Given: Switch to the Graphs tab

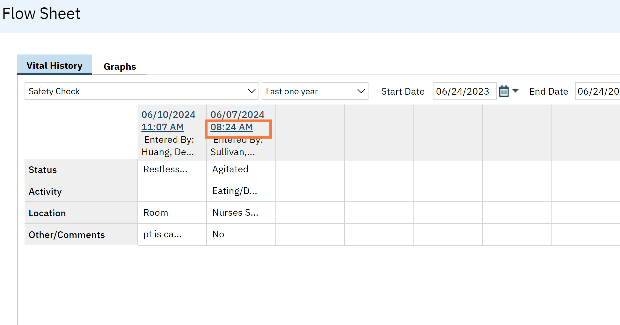Looking at the screenshot, I should pyautogui.click(x=120, y=66).
